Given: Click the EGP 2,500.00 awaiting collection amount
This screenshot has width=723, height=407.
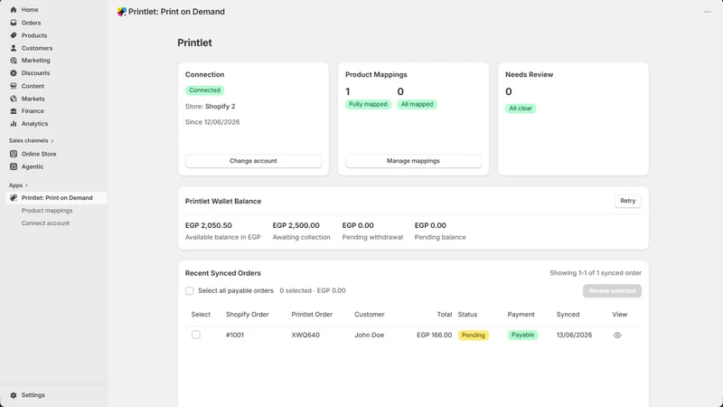Looking at the screenshot, I should tap(296, 225).
